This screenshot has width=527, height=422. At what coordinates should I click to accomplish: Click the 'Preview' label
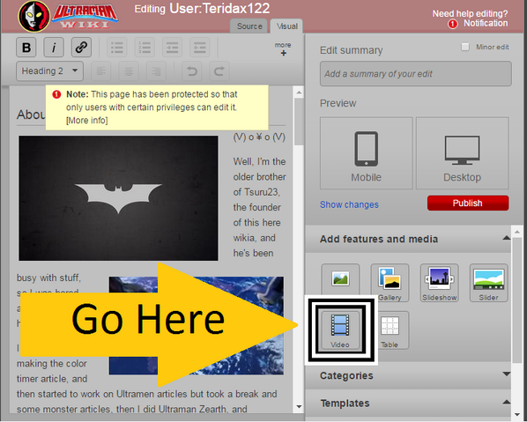(x=338, y=103)
